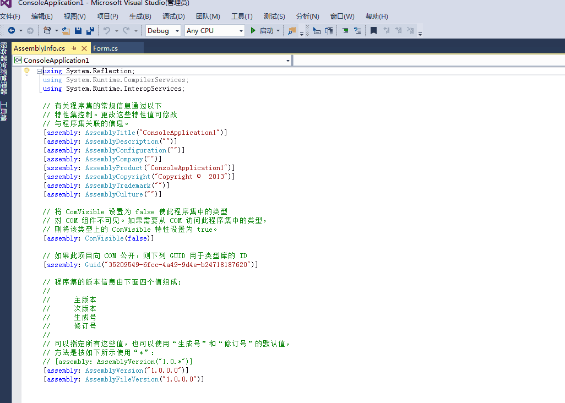This screenshot has width=565, height=403.
Task: Click the Navigate Forward arrow icon
Action: (30, 31)
